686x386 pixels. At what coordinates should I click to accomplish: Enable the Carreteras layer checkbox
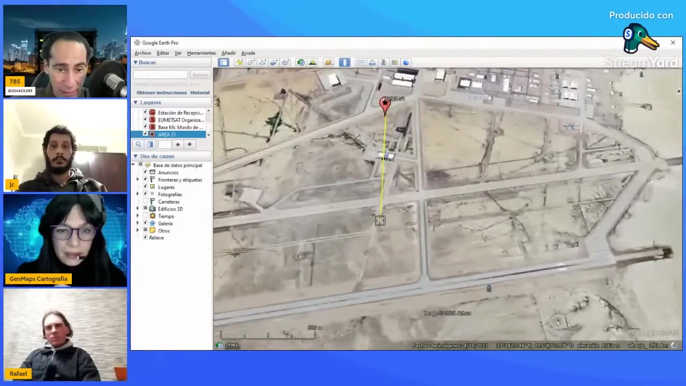[x=145, y=201]
